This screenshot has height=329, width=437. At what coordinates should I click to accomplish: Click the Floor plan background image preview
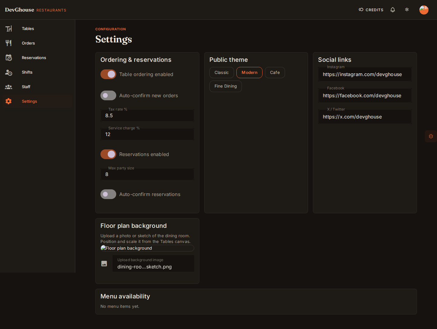147,248
